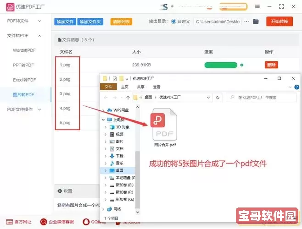Open the 官方网址 website icon

[x=7, y=222]
